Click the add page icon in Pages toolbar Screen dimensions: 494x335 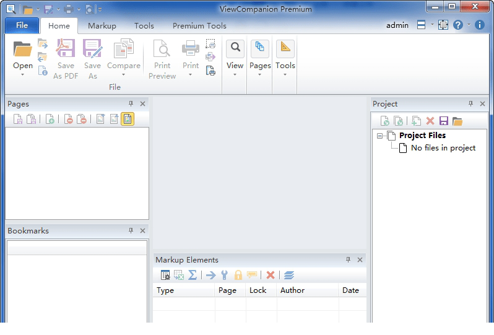(50, 119)
